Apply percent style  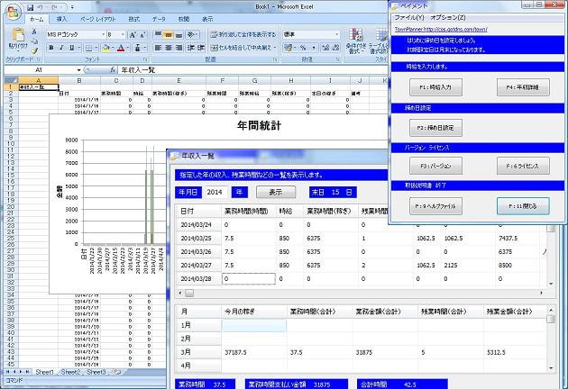click(303, 48)
